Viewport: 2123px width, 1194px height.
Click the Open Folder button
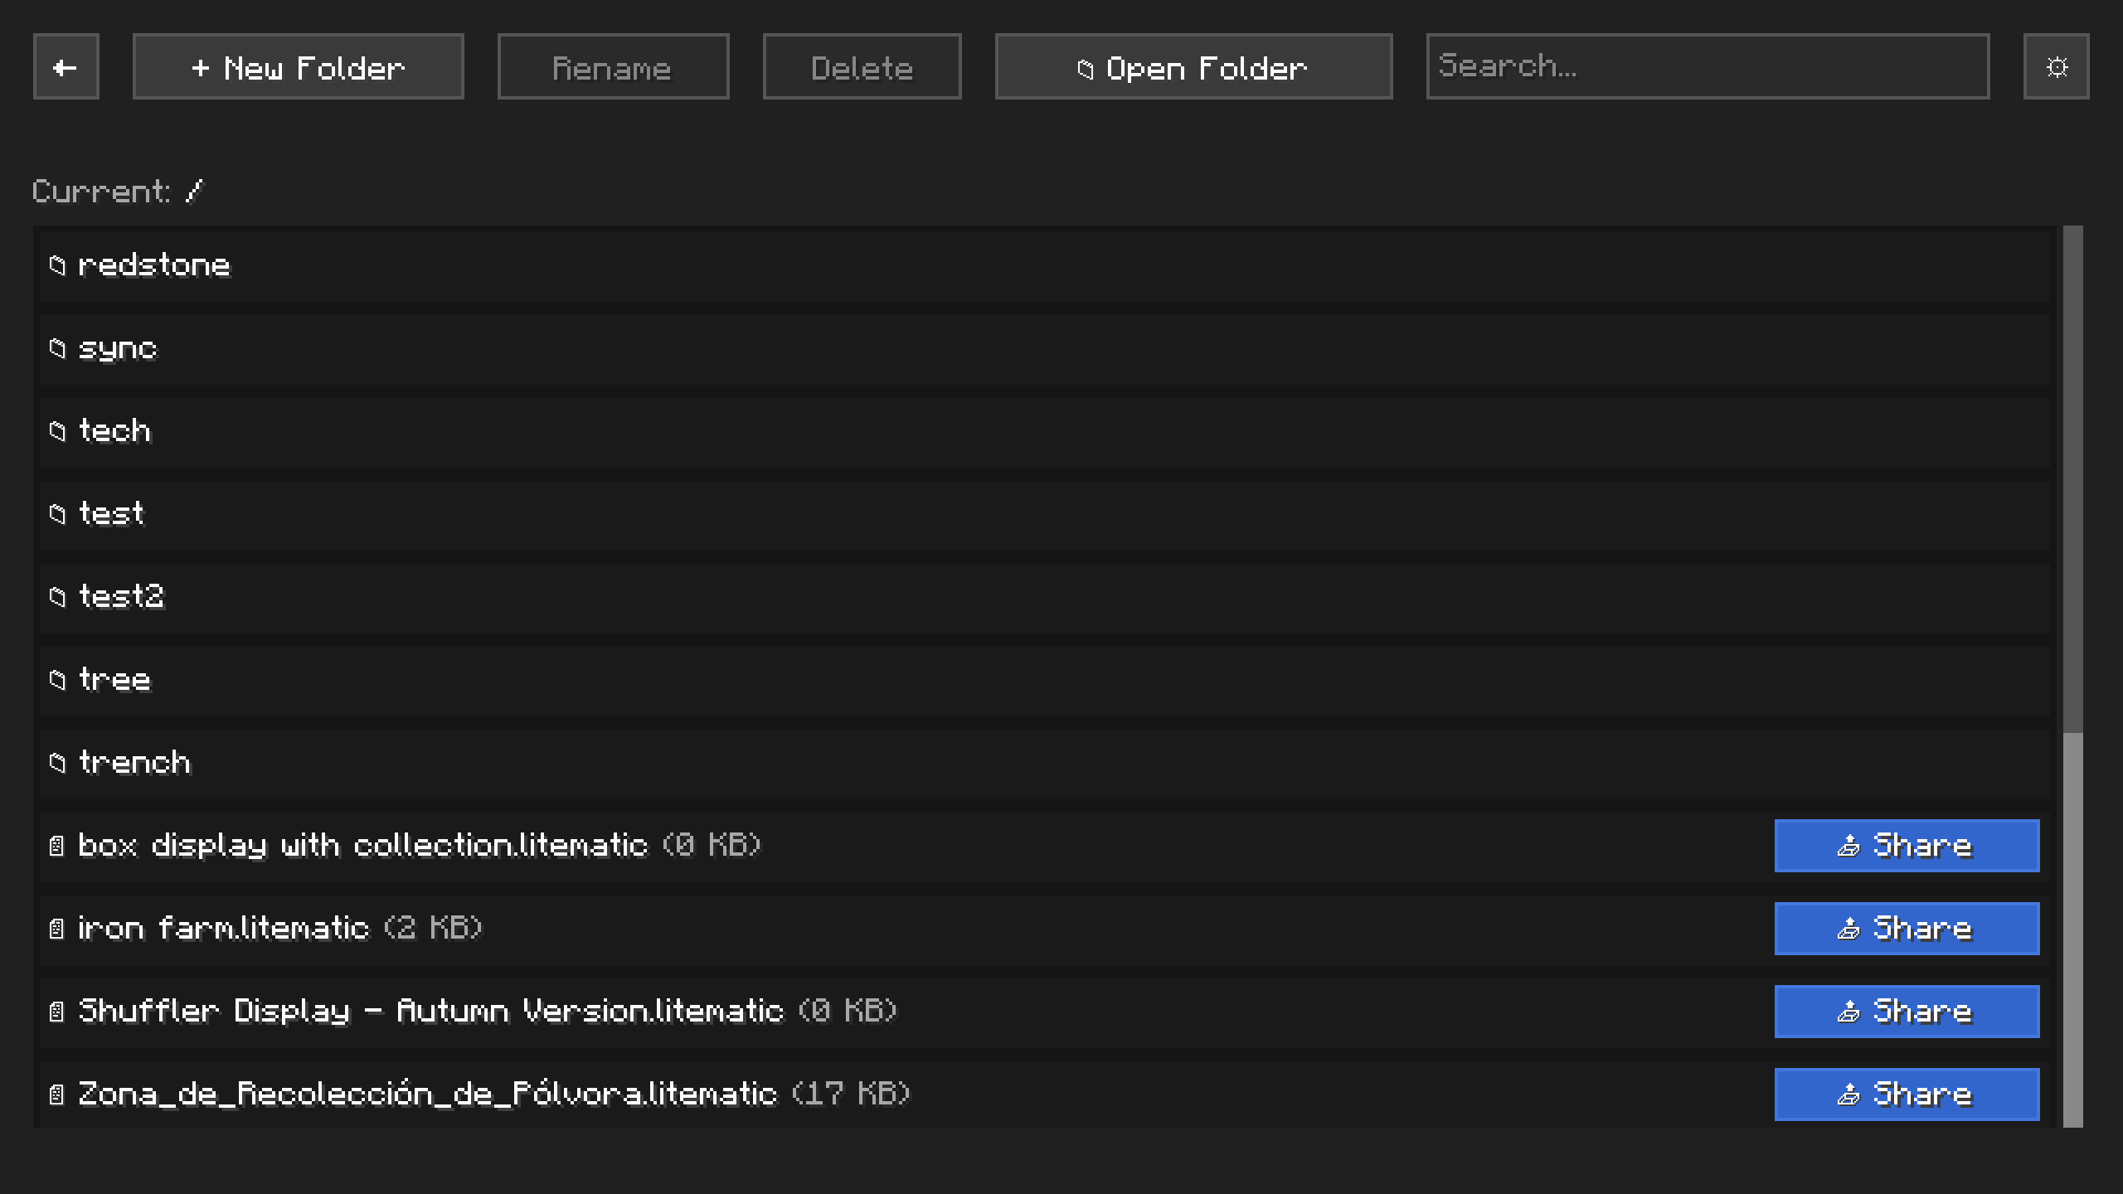coord(1193,66)
